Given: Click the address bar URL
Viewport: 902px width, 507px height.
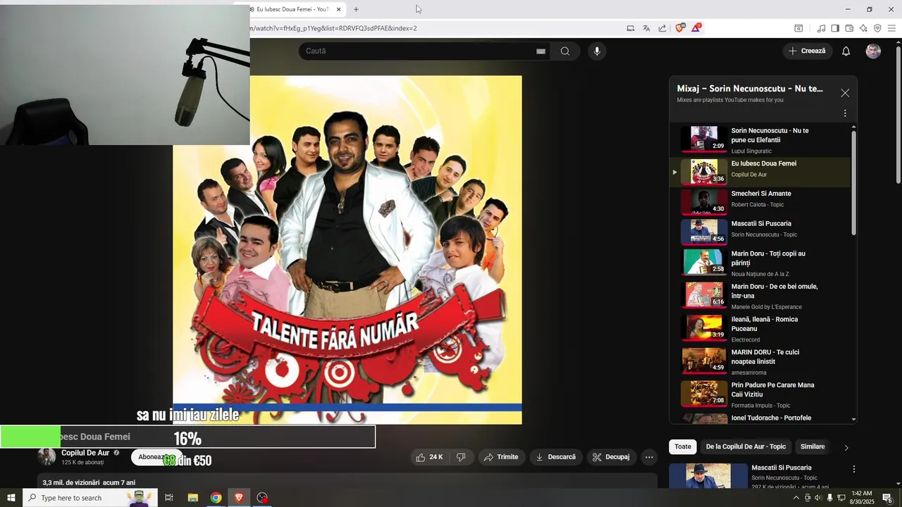Looking at the screenshot, I should click(333, 28).
